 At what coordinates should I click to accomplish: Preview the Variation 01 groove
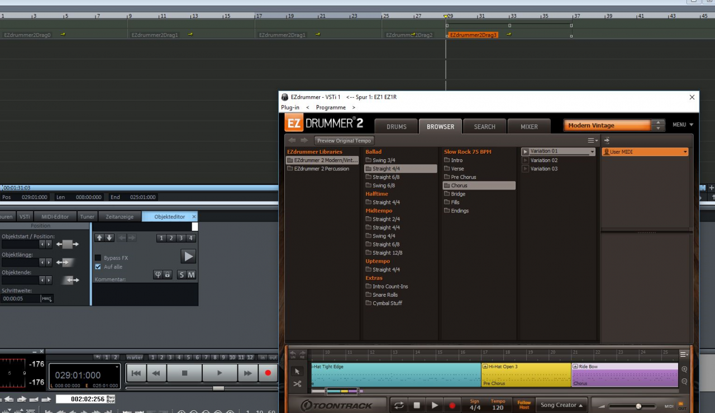click(525, 151)
